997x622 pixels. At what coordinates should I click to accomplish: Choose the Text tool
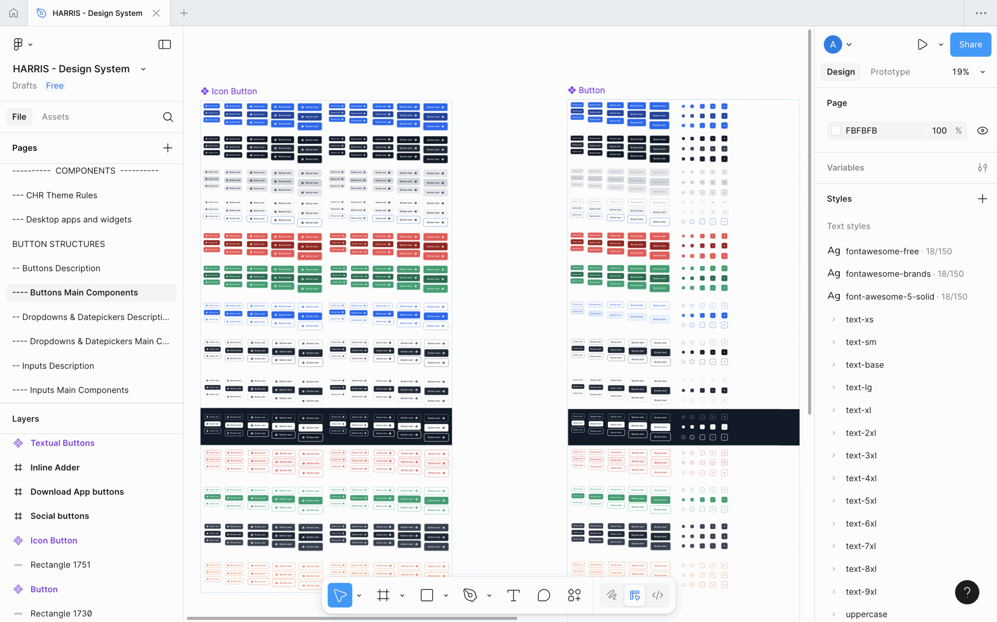[513, 595]
